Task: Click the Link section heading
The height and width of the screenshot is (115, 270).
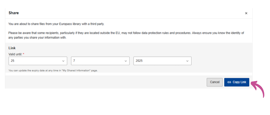Action: coord(12,48)
